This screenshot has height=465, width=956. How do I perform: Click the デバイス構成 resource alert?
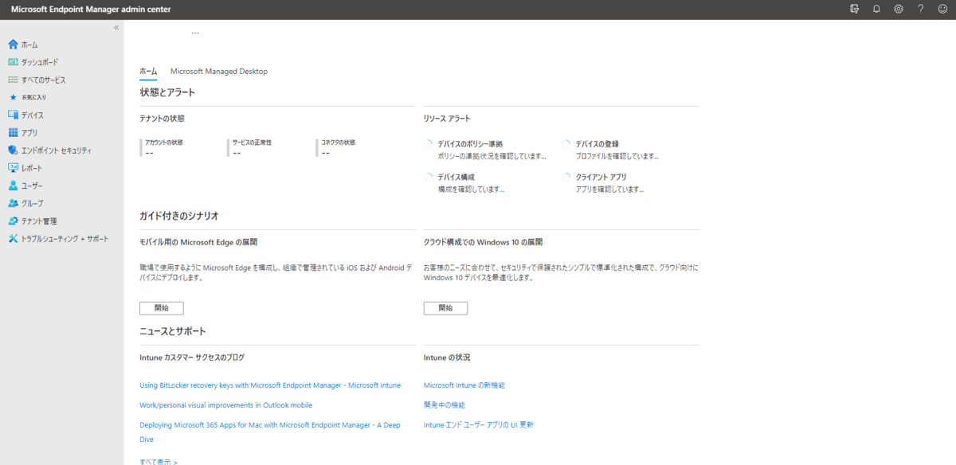click(x=465, y=182)
